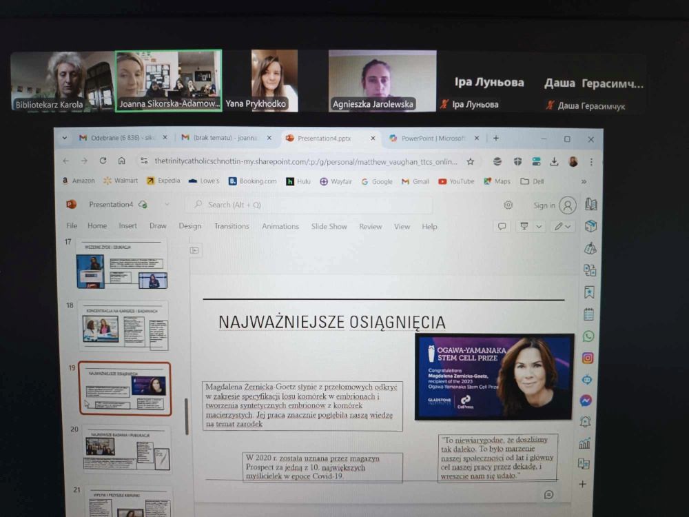Screen dimensions: 689x517
Task: Click the user account avatar next to Sign in
Action: tap(568, 205)
